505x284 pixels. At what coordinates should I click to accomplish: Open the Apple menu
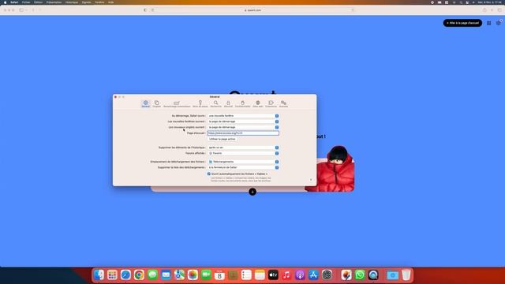[x=5, y=2]
